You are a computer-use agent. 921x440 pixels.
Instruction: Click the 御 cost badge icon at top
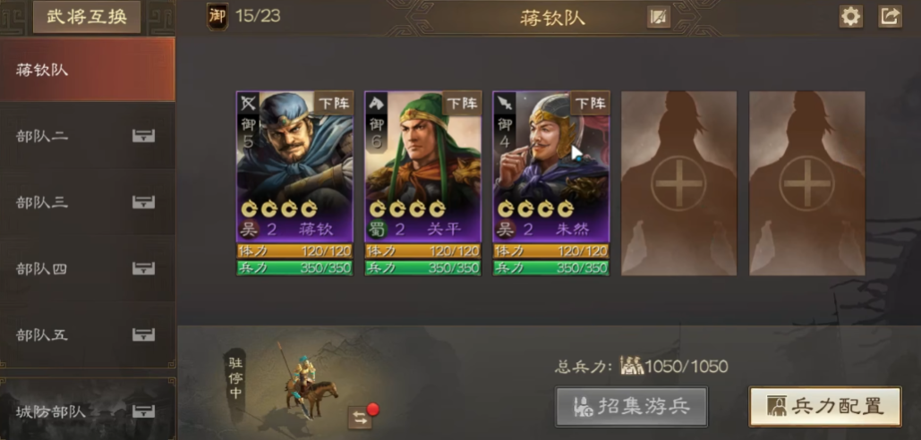pos(217,16)
